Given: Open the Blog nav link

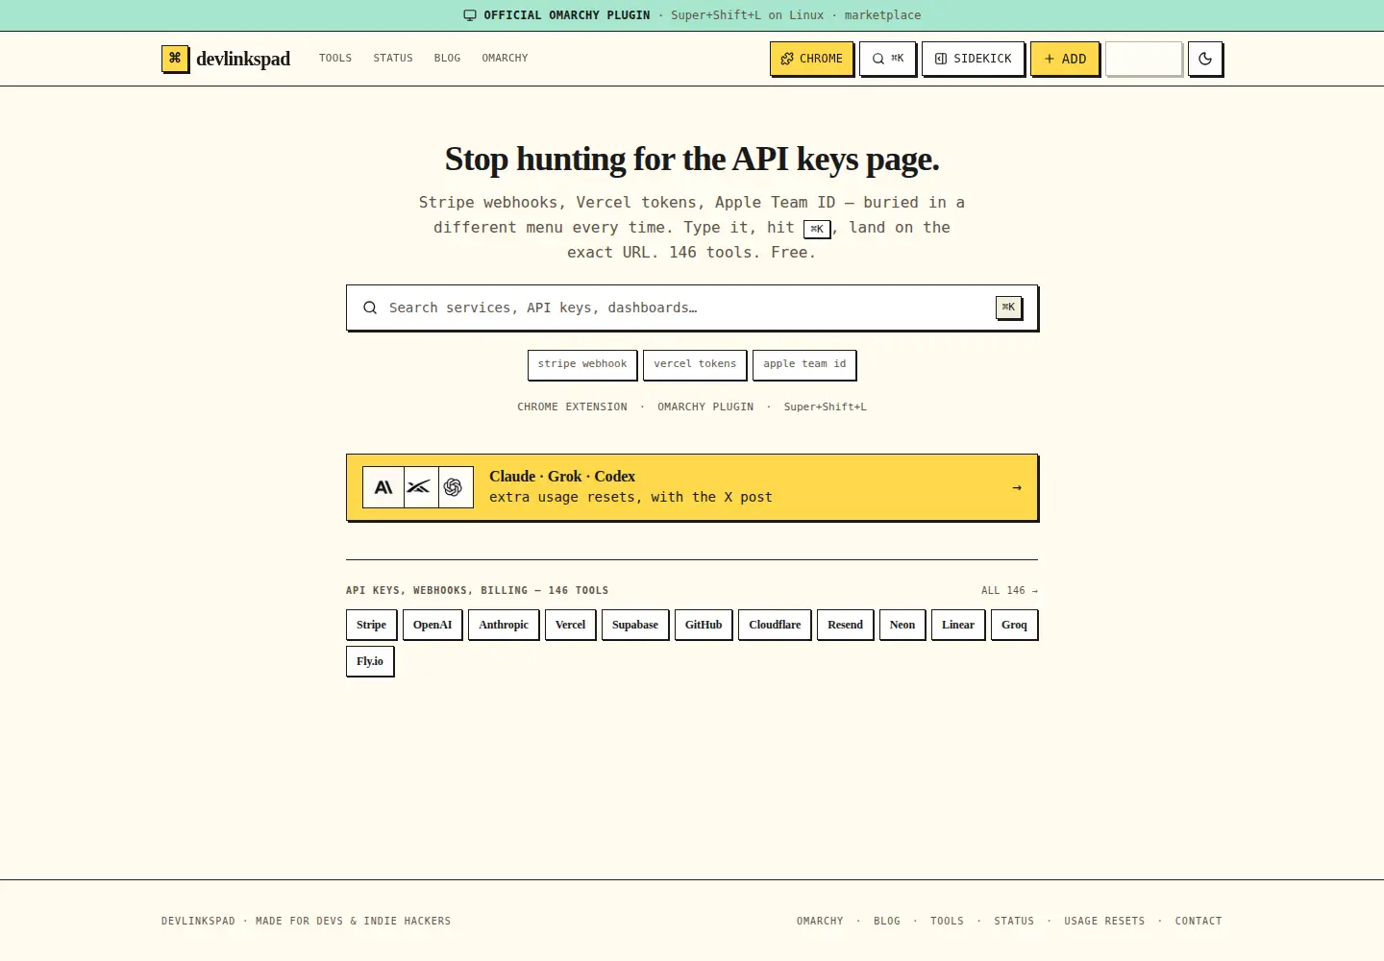Looking at the screenshot, I should (447, 59).
